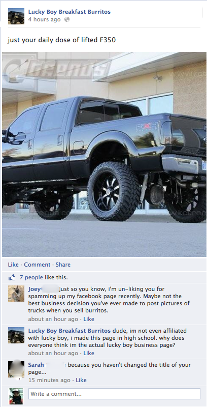Like the truck post
This screenshot has width=207, height=407.
pos(13,265)
